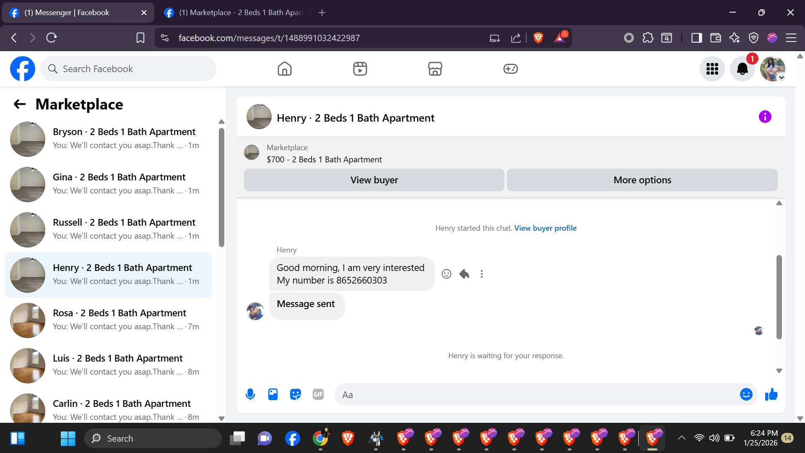Open Brave Shields lion icon

(538, 38)
